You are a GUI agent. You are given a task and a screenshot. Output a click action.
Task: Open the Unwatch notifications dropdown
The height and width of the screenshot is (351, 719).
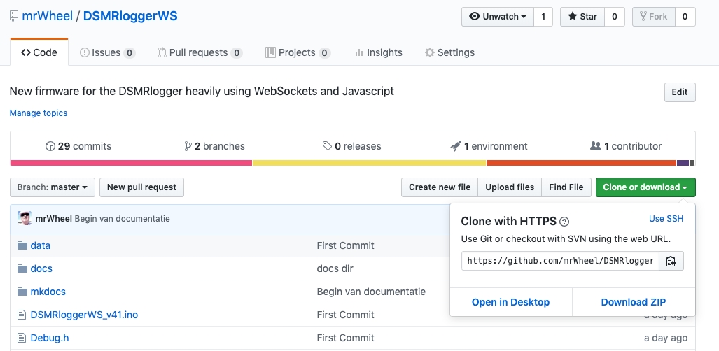pyautogui.click(x=497, y=17)
